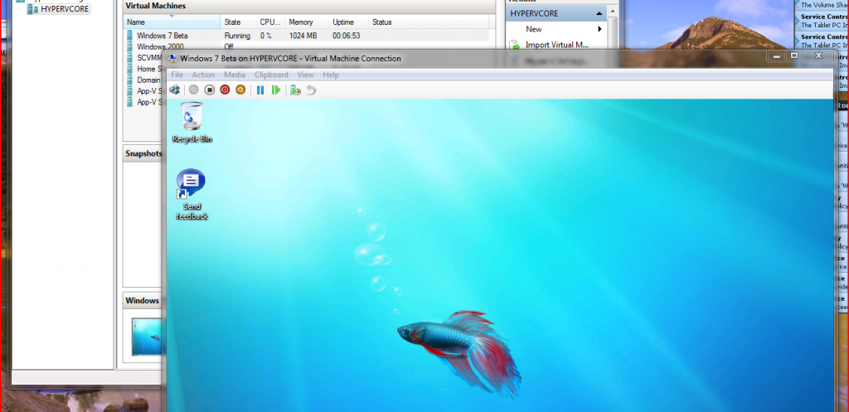The width and height of the screenshot is (849, 412).
Task: Click the Snapshot toolbar icon
Action: pyautogui.click(x=295, y=90)
